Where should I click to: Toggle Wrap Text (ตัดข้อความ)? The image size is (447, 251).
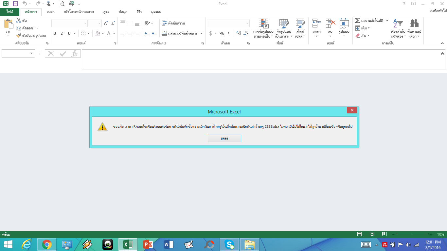173,23
